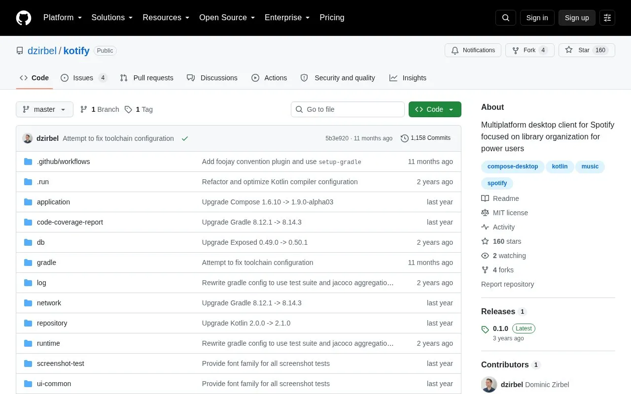The image size is (631, 394).
Task: Open the MIT license link
Action: tap(505, 213)
